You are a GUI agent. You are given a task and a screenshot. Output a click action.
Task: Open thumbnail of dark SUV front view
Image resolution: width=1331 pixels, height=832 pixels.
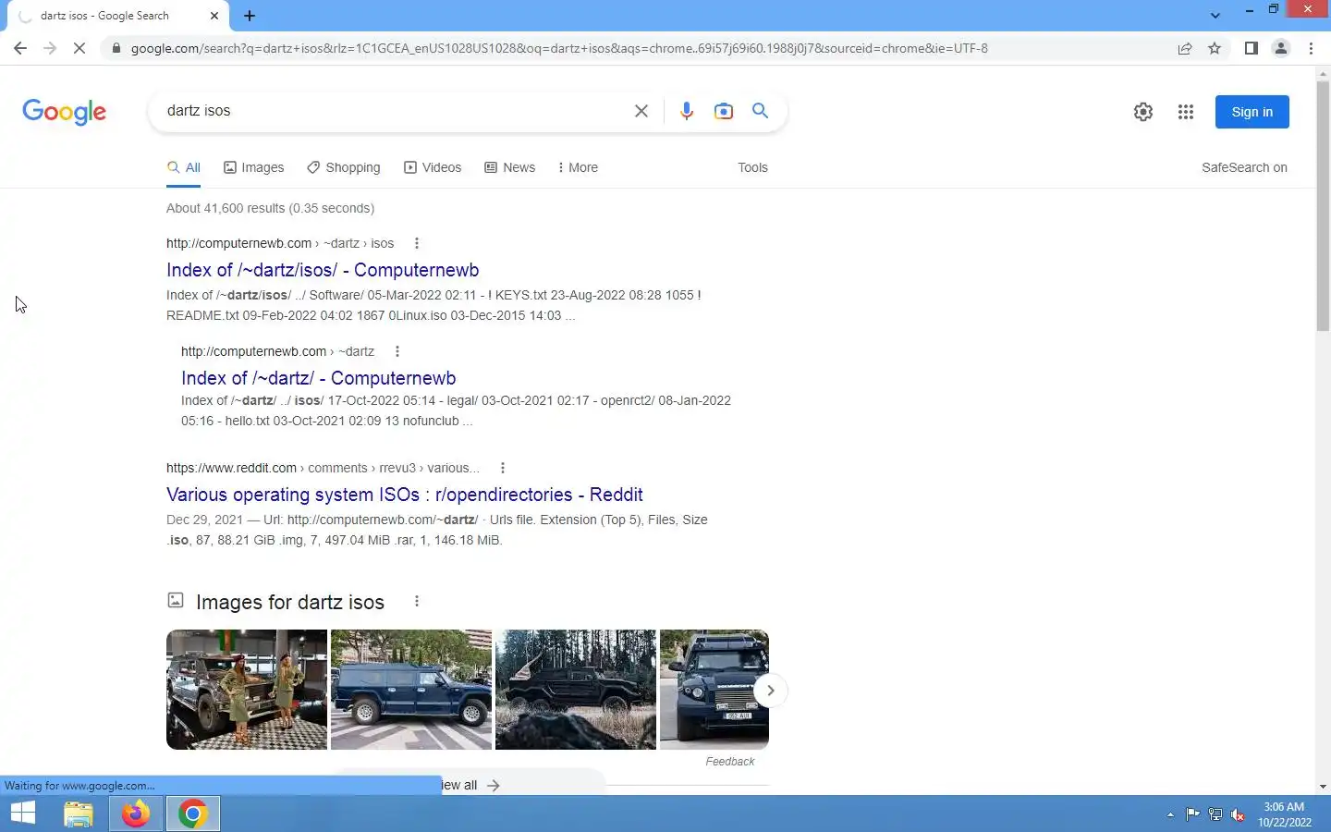[x=714, y=690]
